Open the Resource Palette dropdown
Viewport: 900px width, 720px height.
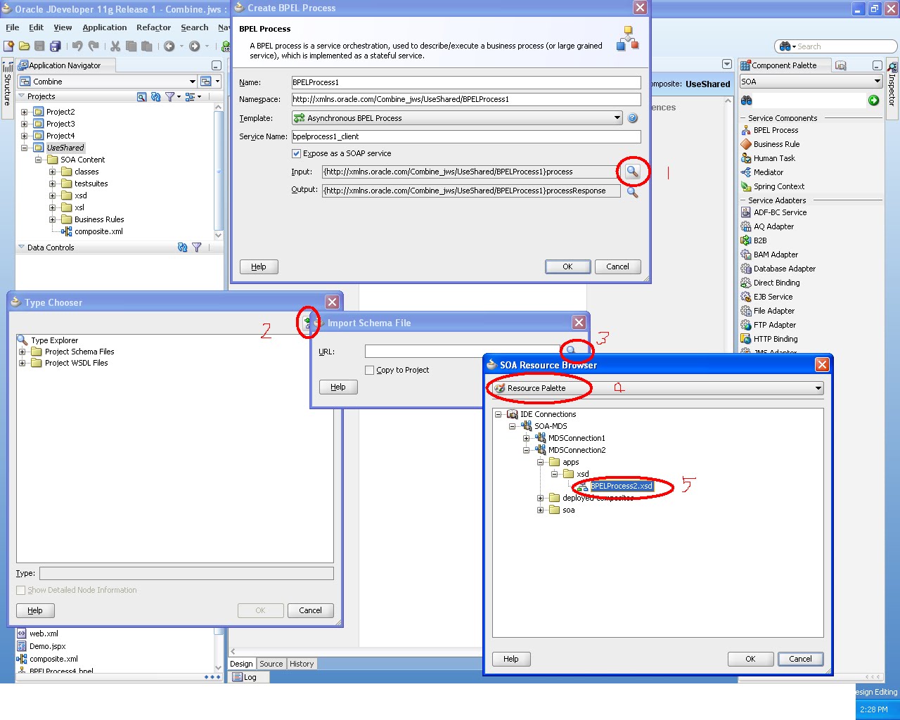(x=818, y=387)
